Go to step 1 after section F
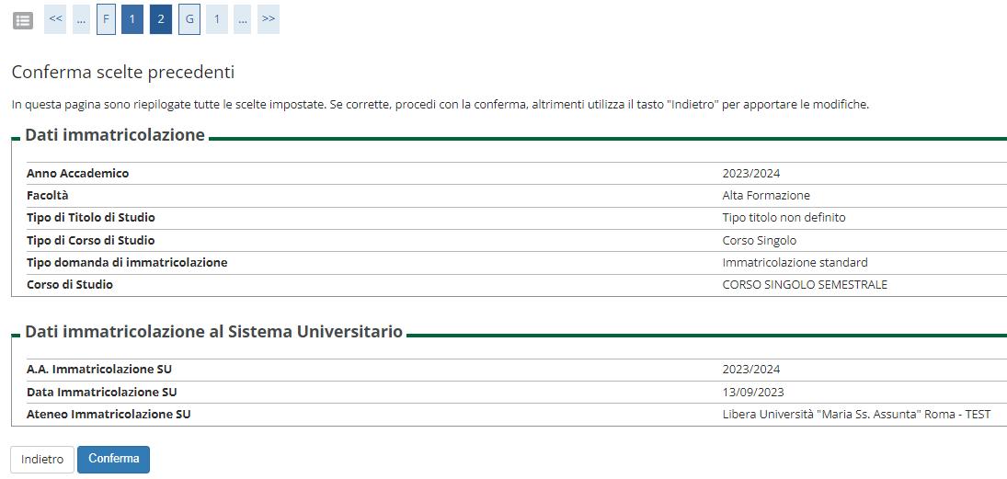1007x479 pixels. click(x=132, y=19)
